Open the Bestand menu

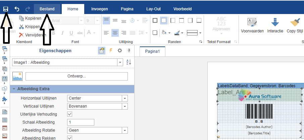tap(47, 9)
